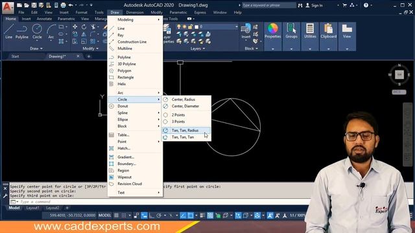415x233 pixels.
Task: Expand the Block submenu in the Draw menu
Action: click(135, 126)
